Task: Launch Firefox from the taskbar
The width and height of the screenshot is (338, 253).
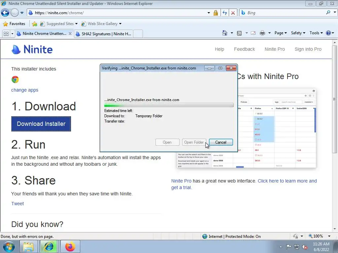Action: tap(70, 246)
